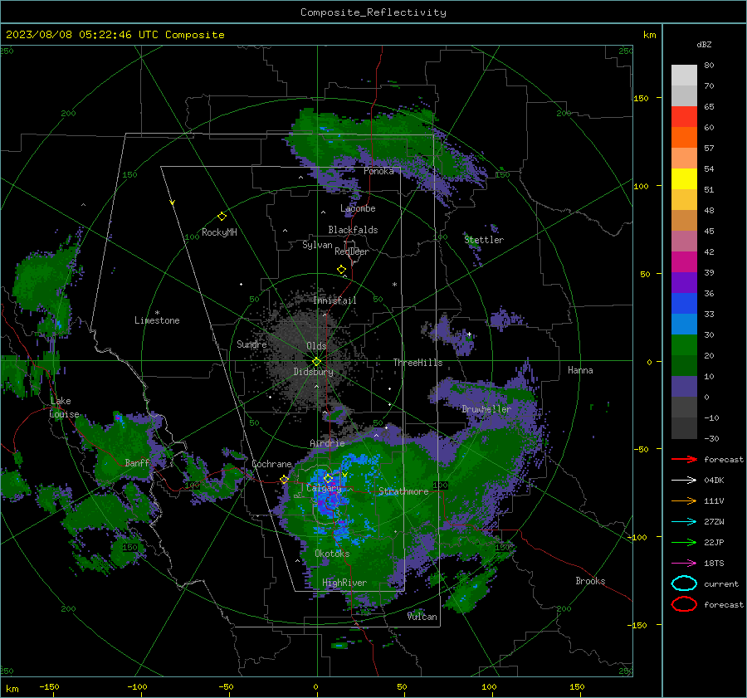The height and width of the screenshot is (698, 747).
Task: Click the Strathmore label
Action: tap(403, 491)
